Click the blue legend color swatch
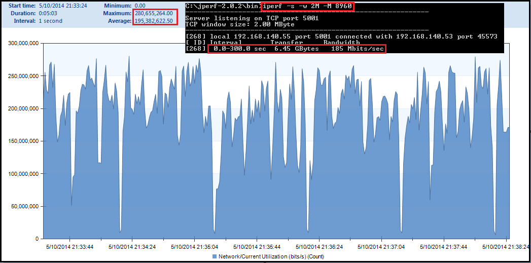The height and width of the screenshot is (263, 531). coord(215,256)
